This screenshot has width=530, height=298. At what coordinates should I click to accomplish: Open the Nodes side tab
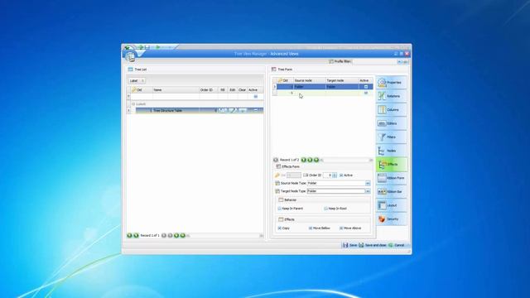click(x=392, y=151)
